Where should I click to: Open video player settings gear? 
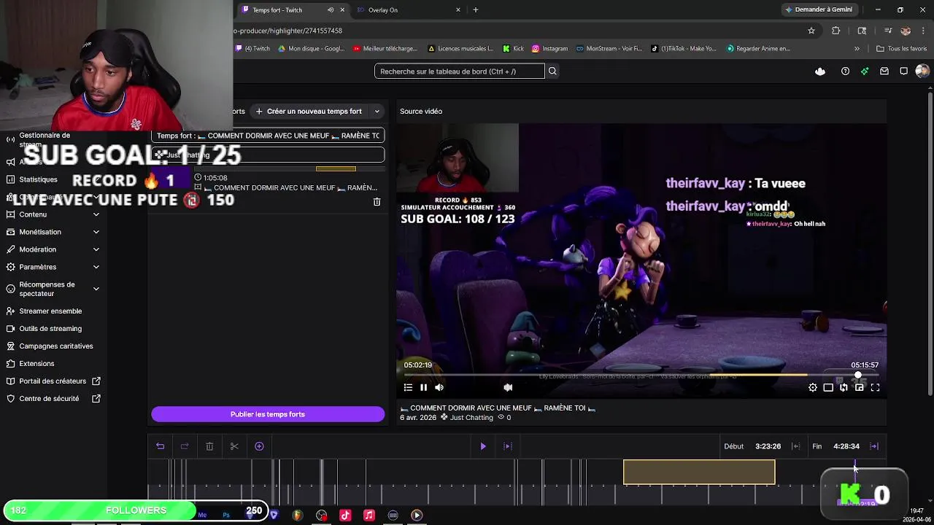click(813, 388)
